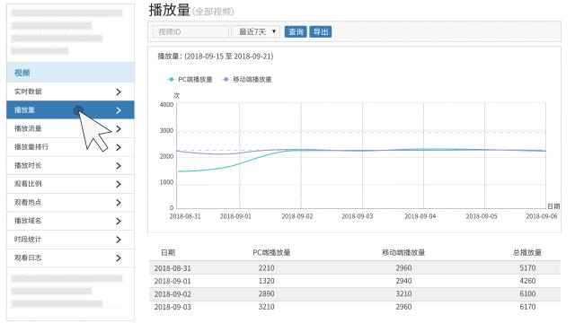The image size is (575, 323).
Task: Open the 观看比例 menu item
Action: click(x=70, y=184)
